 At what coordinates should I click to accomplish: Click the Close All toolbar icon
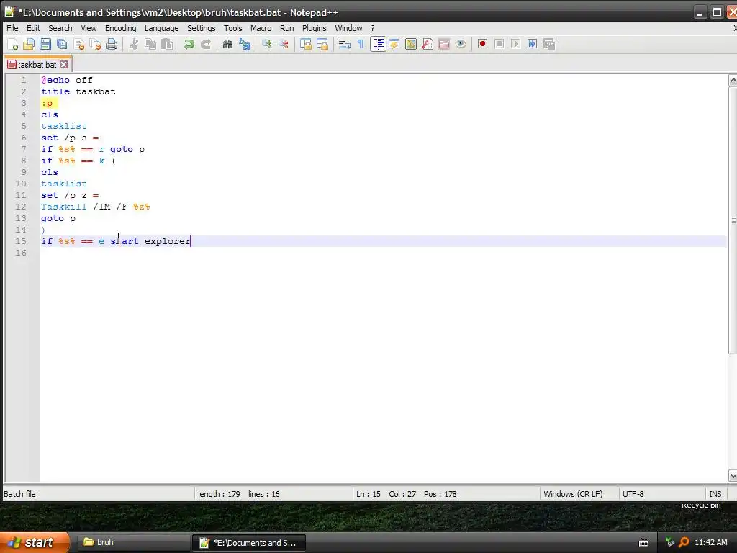click(x=96, y=44)
